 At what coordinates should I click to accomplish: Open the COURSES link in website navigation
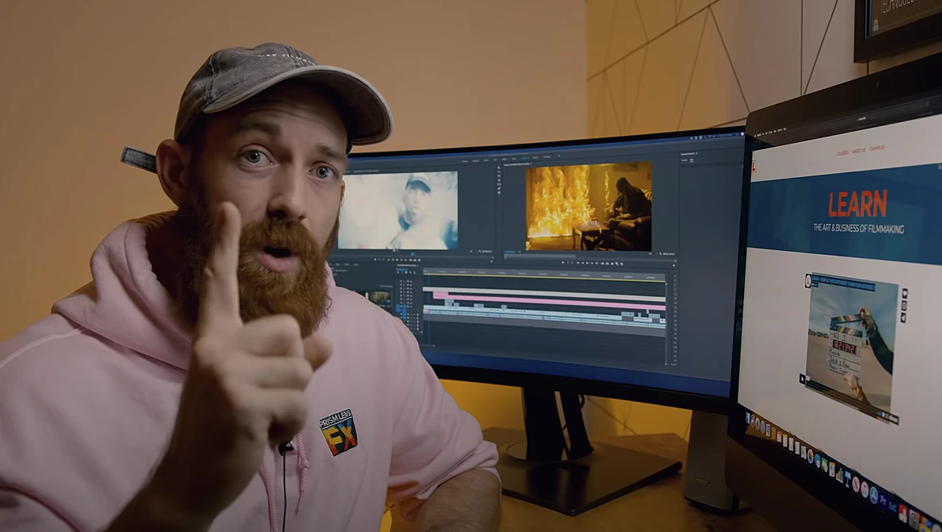[x=843, y=152]
